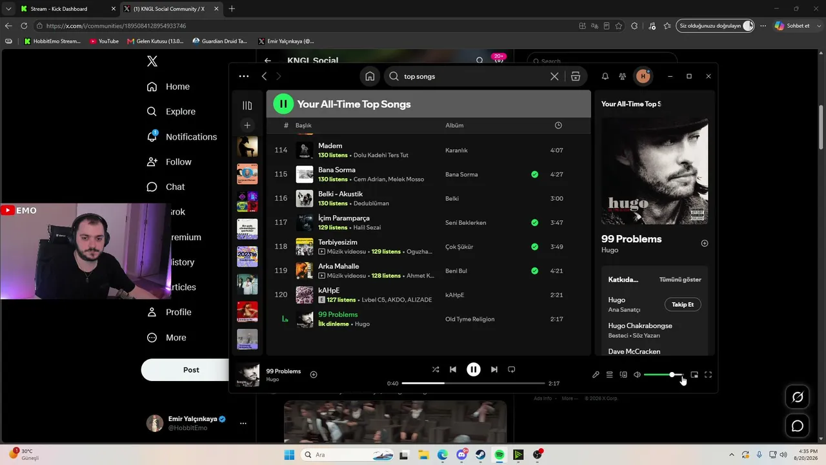Skip to the previous track
The image size is (826, 465).
click(x=453, y=369)
